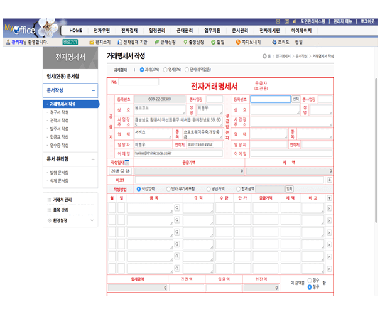Image resolution: width=380 pixels, height=314 pixels.
Task: Open 발행 문서함 in sidebar
Action: click(x=59, y=173)
